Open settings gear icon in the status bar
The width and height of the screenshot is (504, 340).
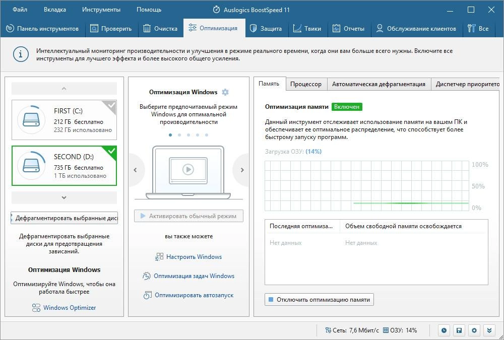pos(474,330)
